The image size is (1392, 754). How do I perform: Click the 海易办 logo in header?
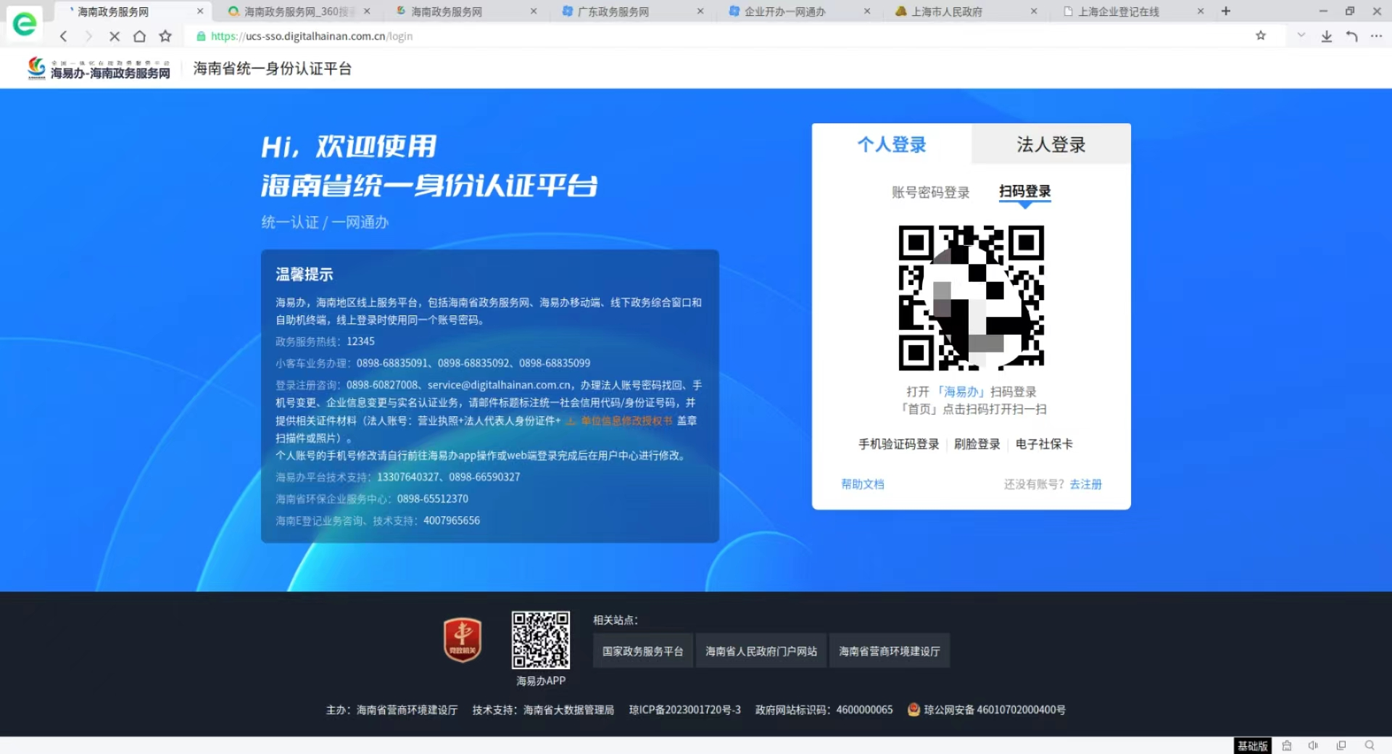pyautogui.click(x=99, y=69)
